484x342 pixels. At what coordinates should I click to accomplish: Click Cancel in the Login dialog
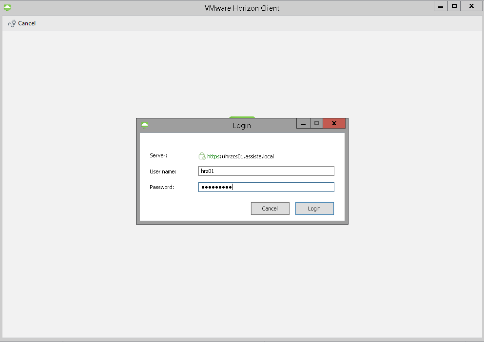click(270, 209)
